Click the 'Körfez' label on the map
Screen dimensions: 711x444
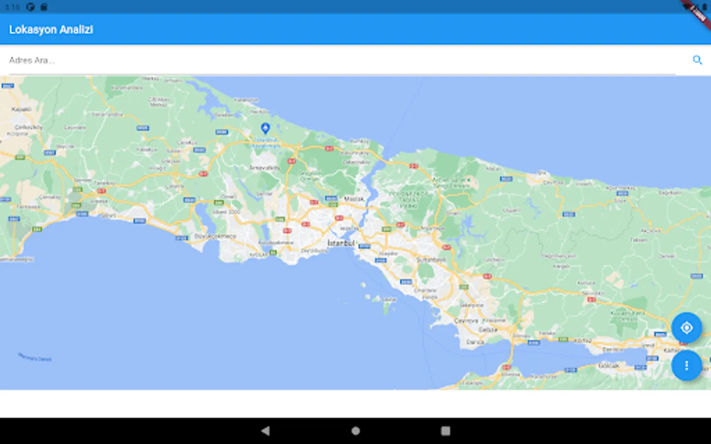pyautogui.click(x=583, y=340)
